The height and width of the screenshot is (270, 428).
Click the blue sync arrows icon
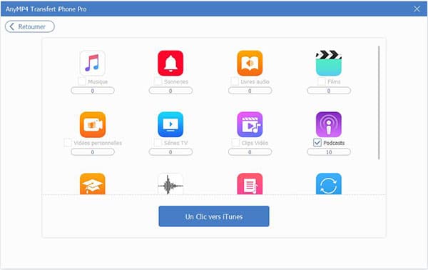tap(329, 184)
